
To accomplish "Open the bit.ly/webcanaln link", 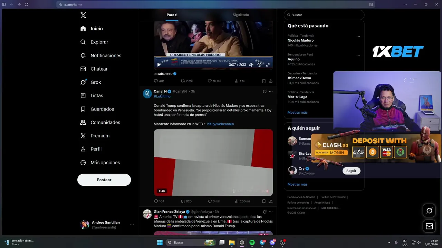I will 220,124.
